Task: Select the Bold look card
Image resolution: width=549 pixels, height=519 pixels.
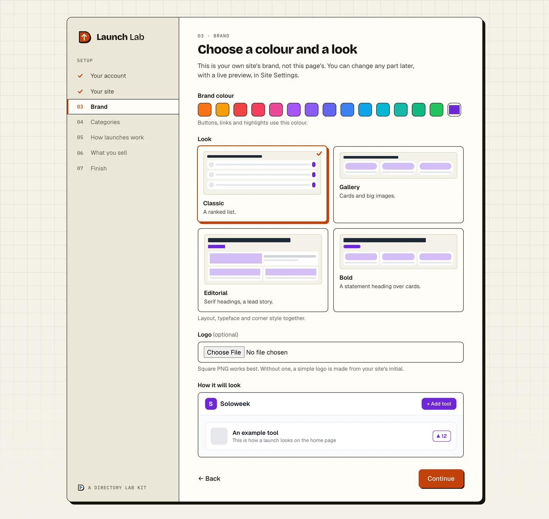Action: pos(398,270)
